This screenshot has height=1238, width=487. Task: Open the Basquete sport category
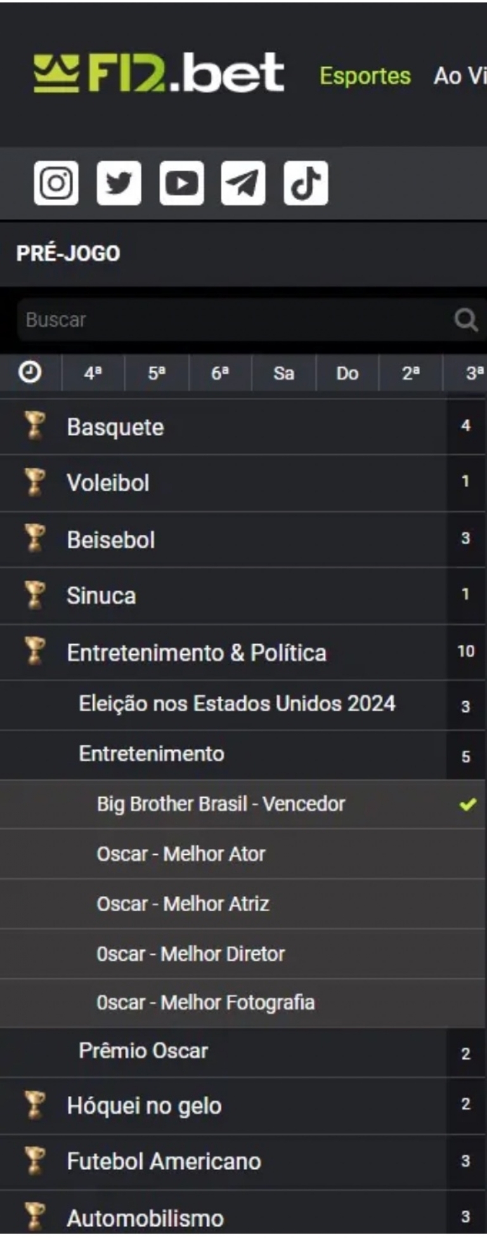pos(115,427)
